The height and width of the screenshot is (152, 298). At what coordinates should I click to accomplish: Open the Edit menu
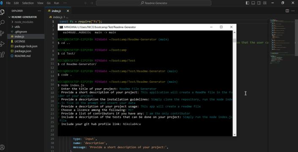[16, 3]
